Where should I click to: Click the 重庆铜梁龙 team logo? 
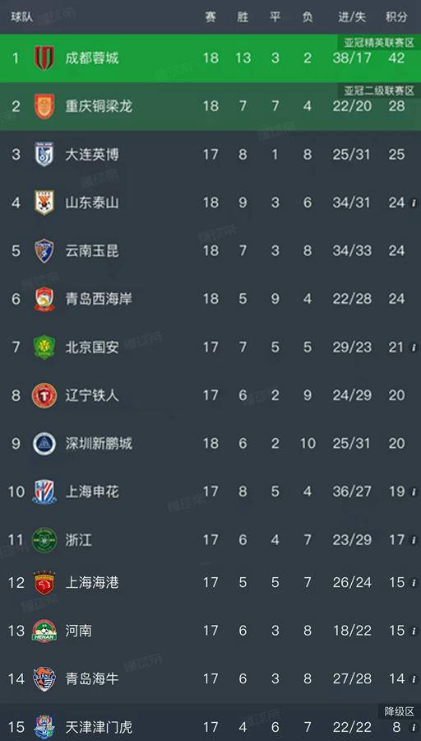pyautogui.click(x=44, y=106)
